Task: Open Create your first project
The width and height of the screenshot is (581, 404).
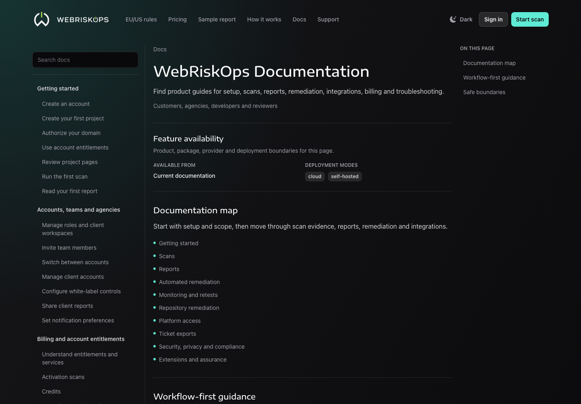Action: 73,118
